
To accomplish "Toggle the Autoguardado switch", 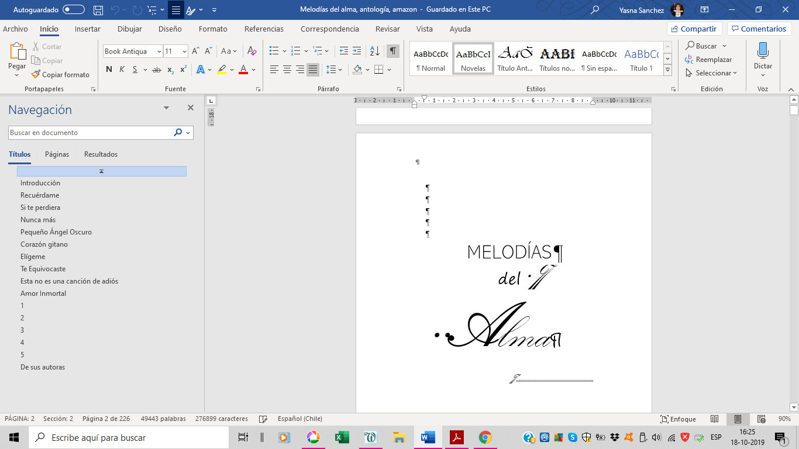I will click(x=74, y=10).
